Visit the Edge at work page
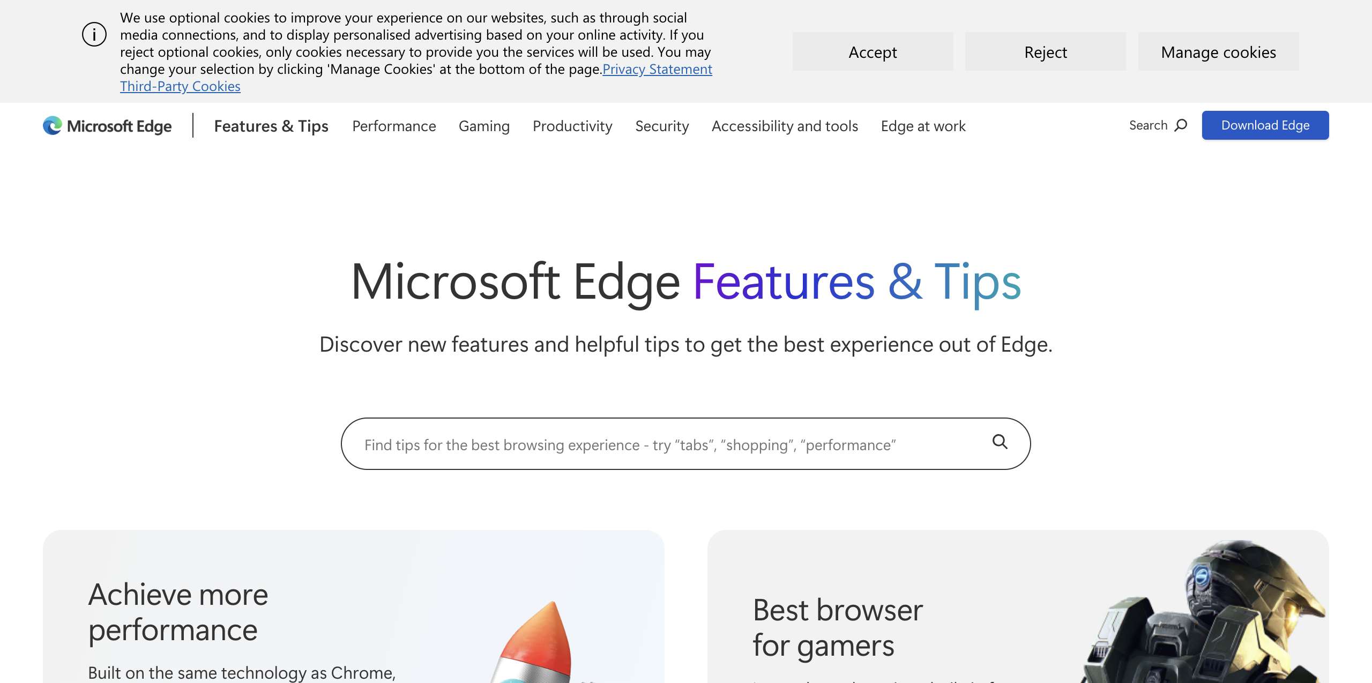The width and height of the screenshot is (1372, 683). click(922, 126)
